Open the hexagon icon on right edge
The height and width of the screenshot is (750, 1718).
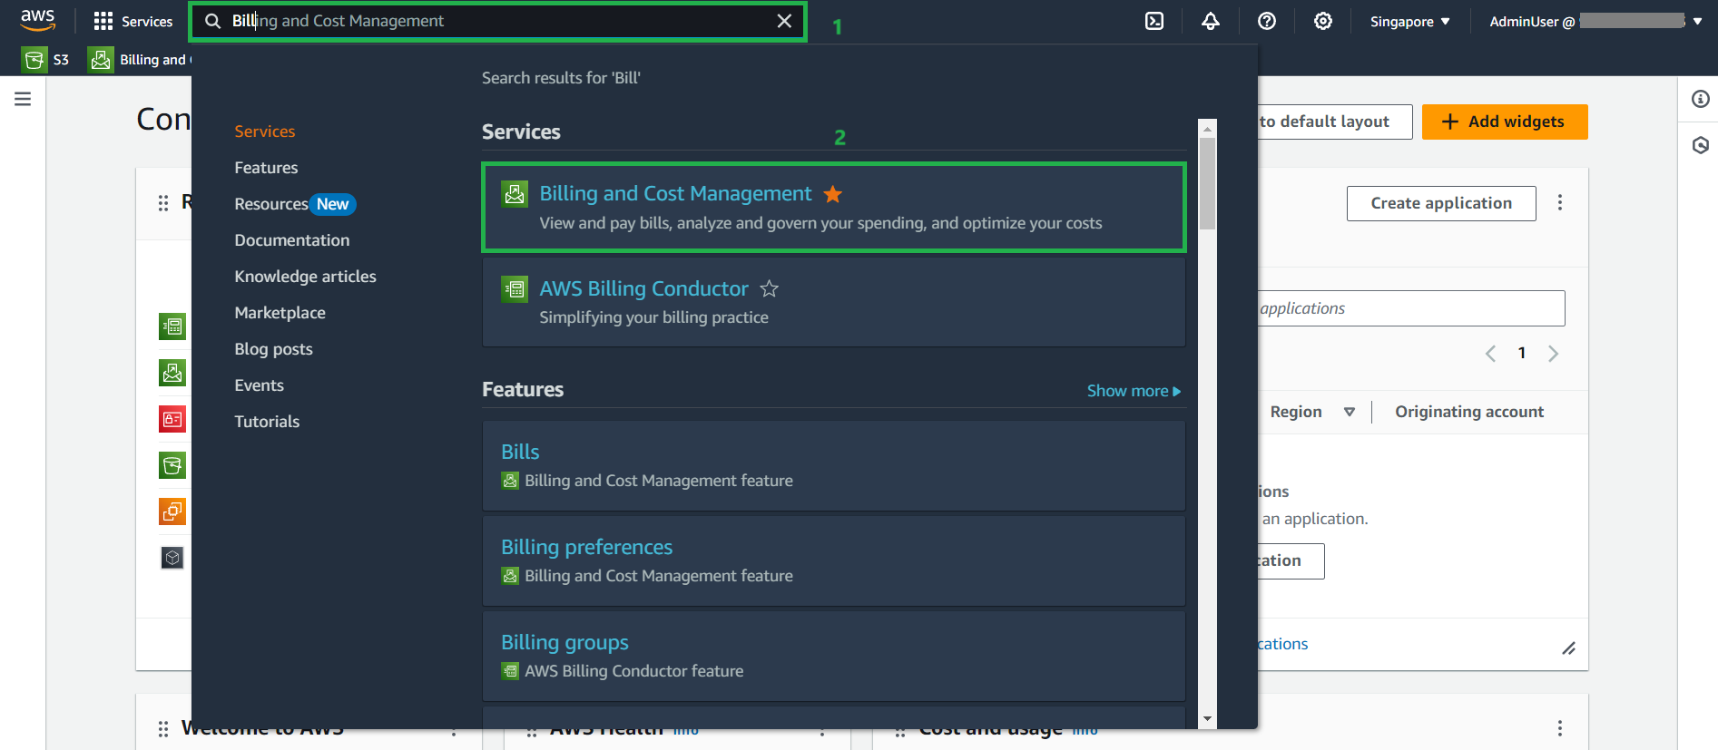point(1700,145)
